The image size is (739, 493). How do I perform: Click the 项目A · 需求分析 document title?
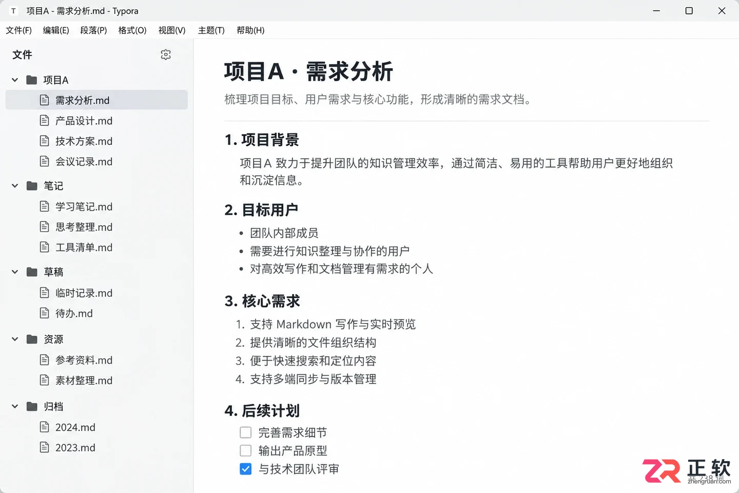pyautogui.click(x=308, y=71)
